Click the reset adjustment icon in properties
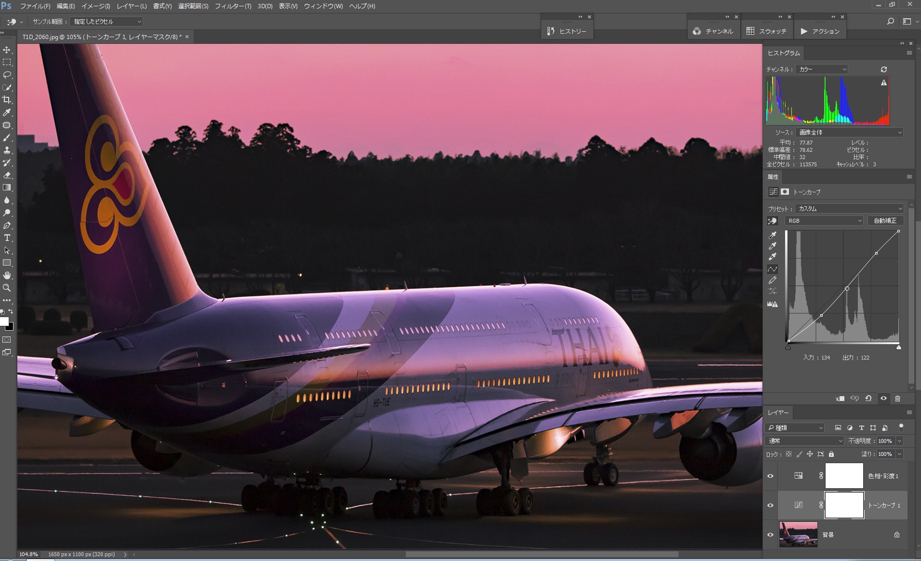This screenshot has height=561, width=921. 868,399
